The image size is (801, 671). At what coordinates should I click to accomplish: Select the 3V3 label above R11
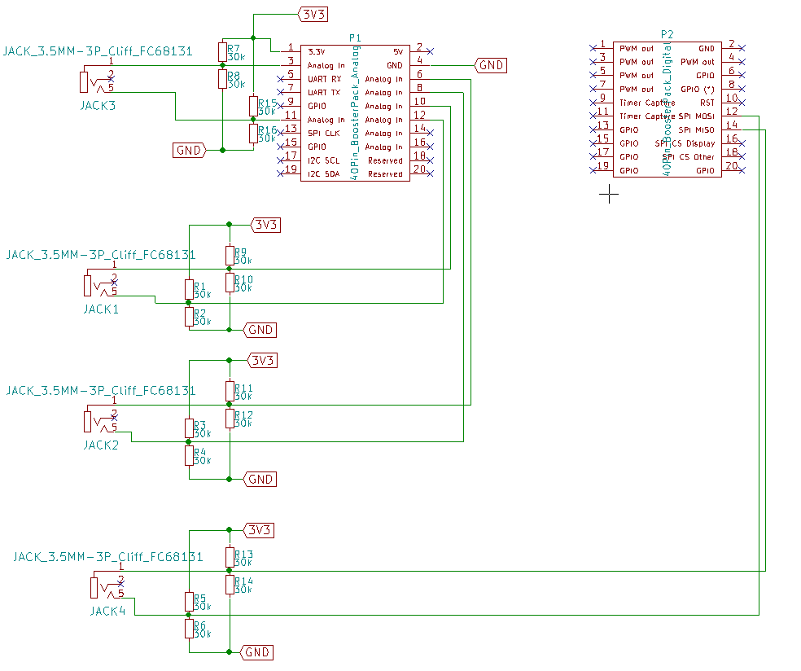coord(262,360)
